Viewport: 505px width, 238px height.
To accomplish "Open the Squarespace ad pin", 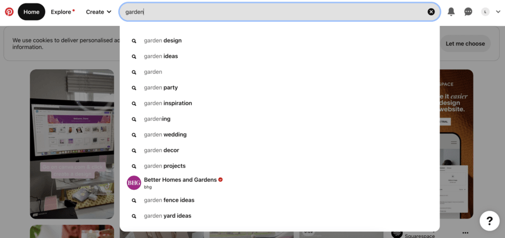I will (456, 143).
